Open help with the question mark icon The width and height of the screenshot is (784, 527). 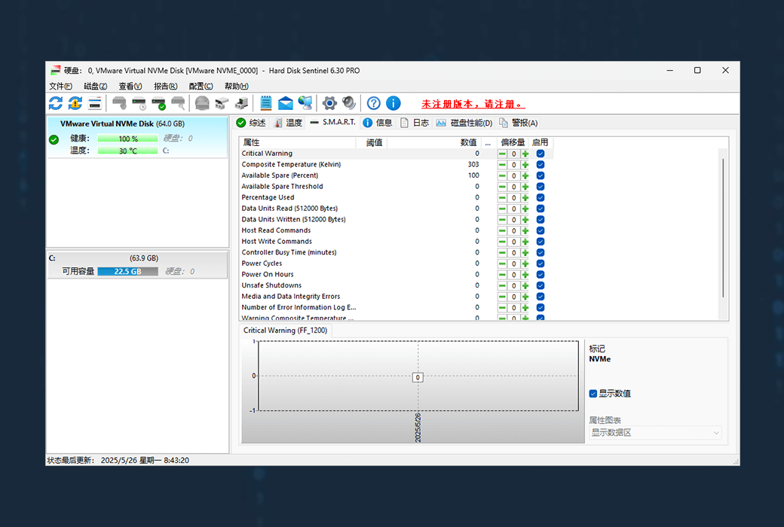pyautogui.click(x=373, y=103)
